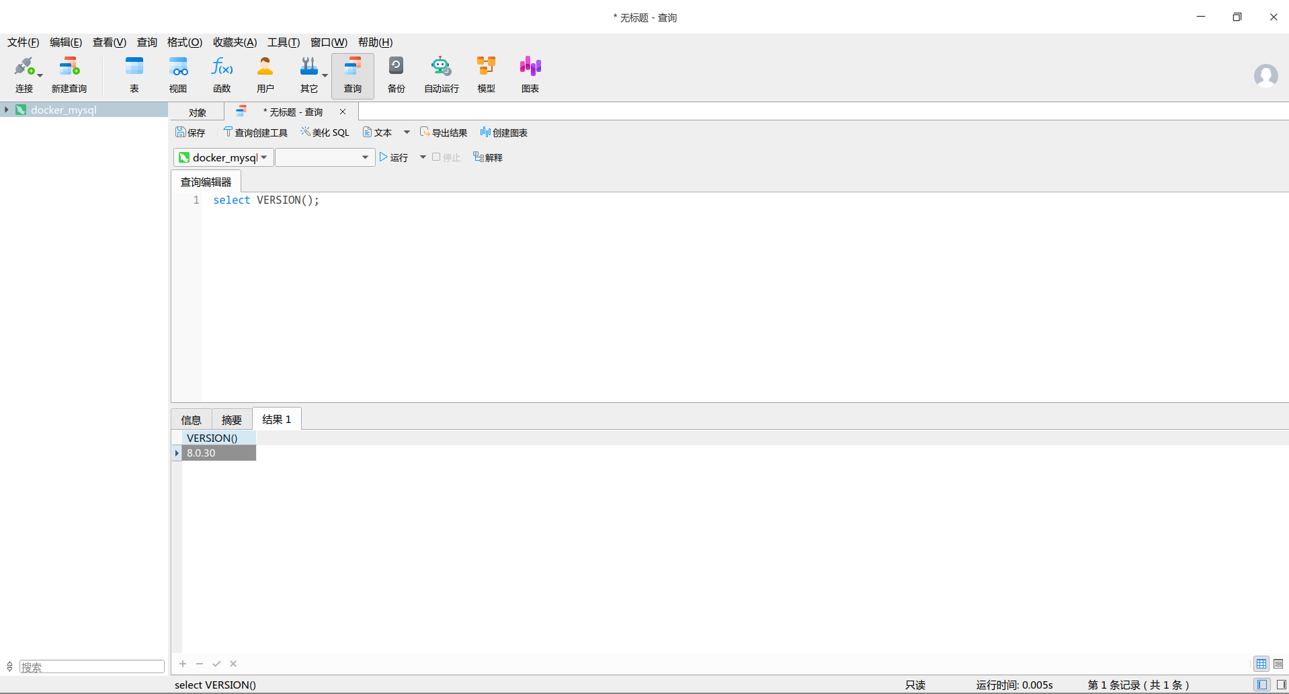
Task: Switch to grid view icon
Action: pos(1261,664)
